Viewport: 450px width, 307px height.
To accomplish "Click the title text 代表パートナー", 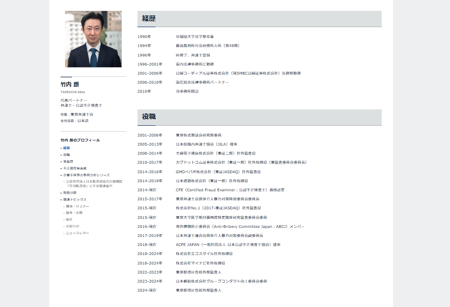I will (x=74, y=100).
